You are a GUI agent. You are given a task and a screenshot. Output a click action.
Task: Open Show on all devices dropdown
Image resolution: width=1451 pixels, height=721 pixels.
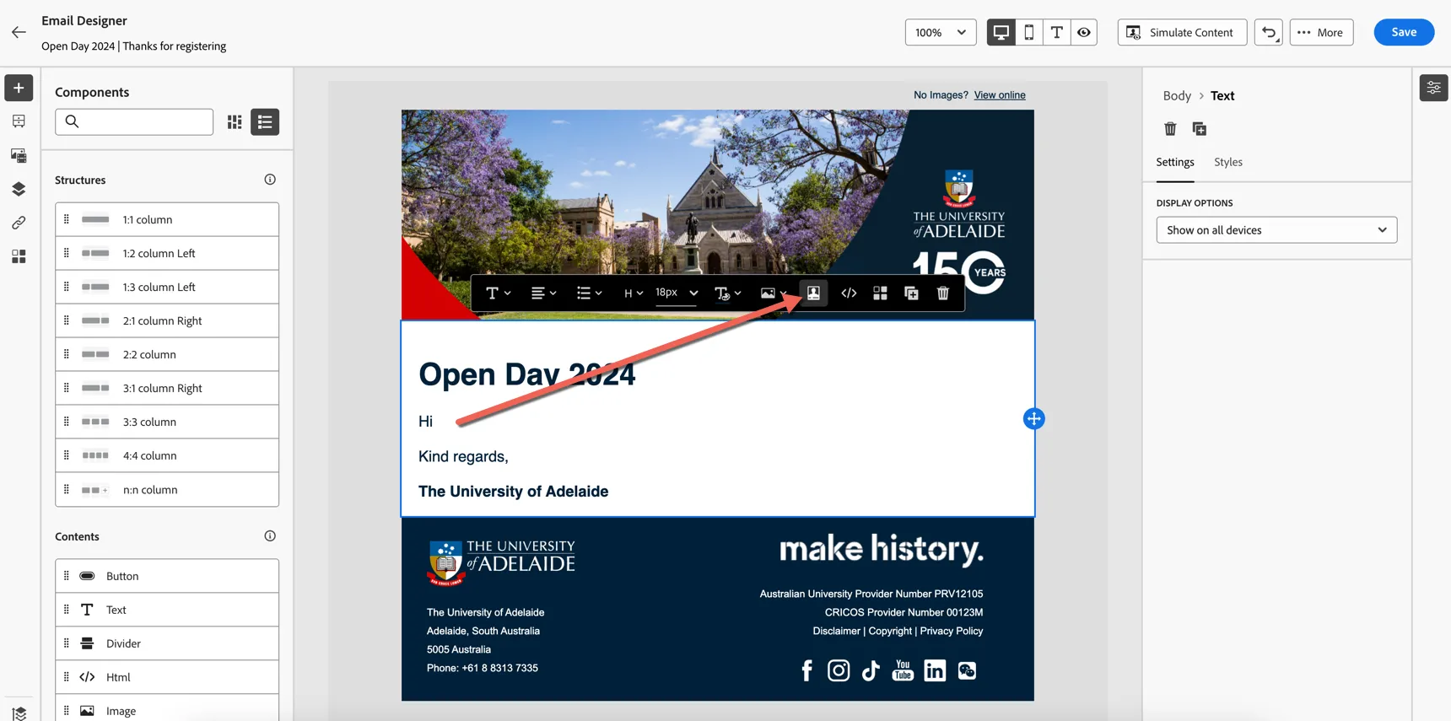click(x=1276, y=230)
